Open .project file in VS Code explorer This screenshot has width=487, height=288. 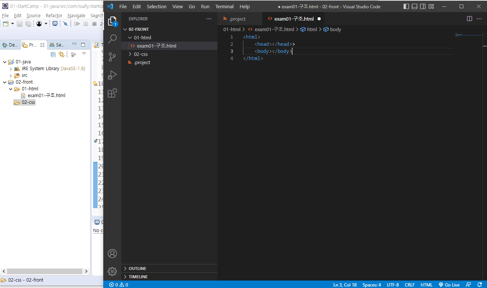click(169, 62)
